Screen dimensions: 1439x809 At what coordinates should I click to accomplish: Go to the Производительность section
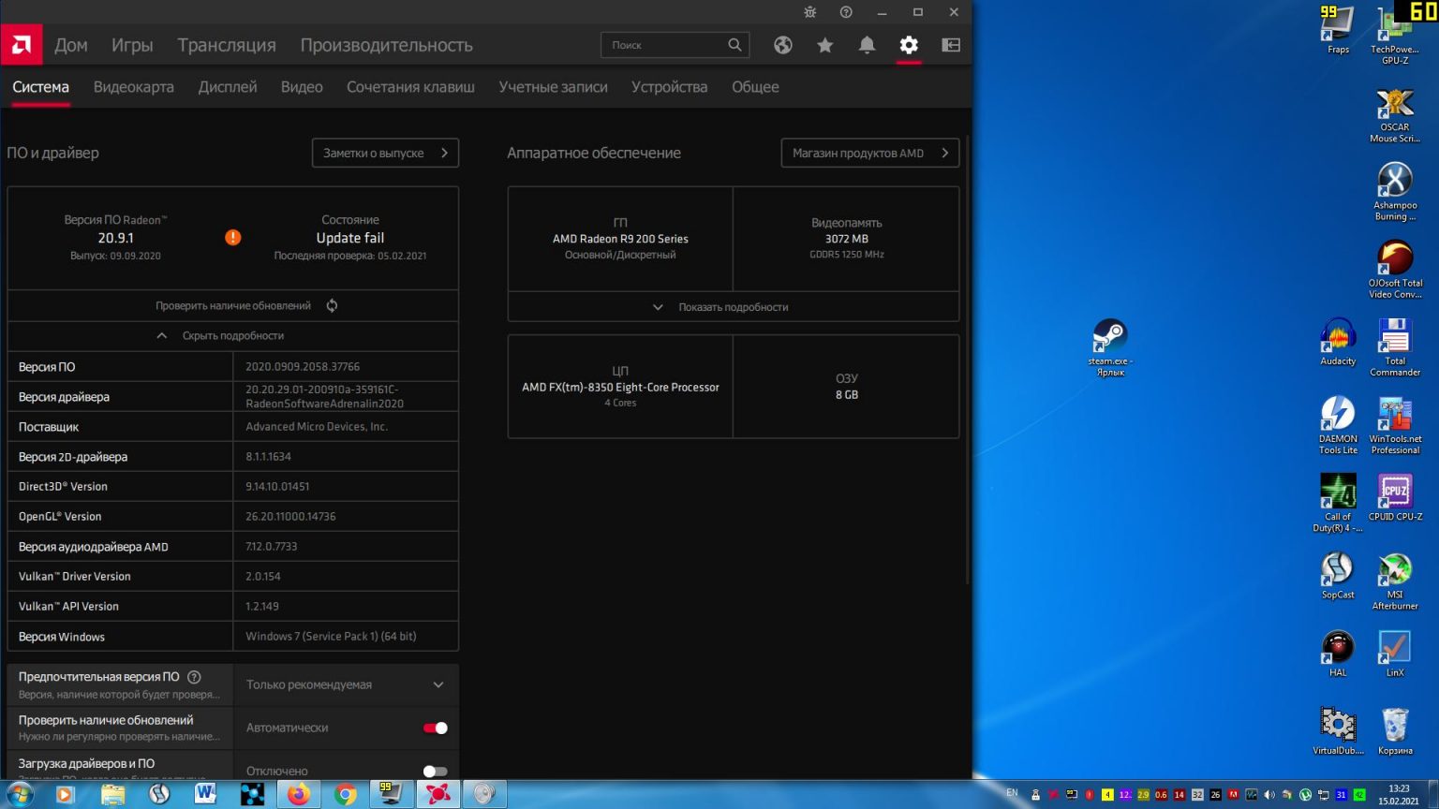click(x=386, y=45)
